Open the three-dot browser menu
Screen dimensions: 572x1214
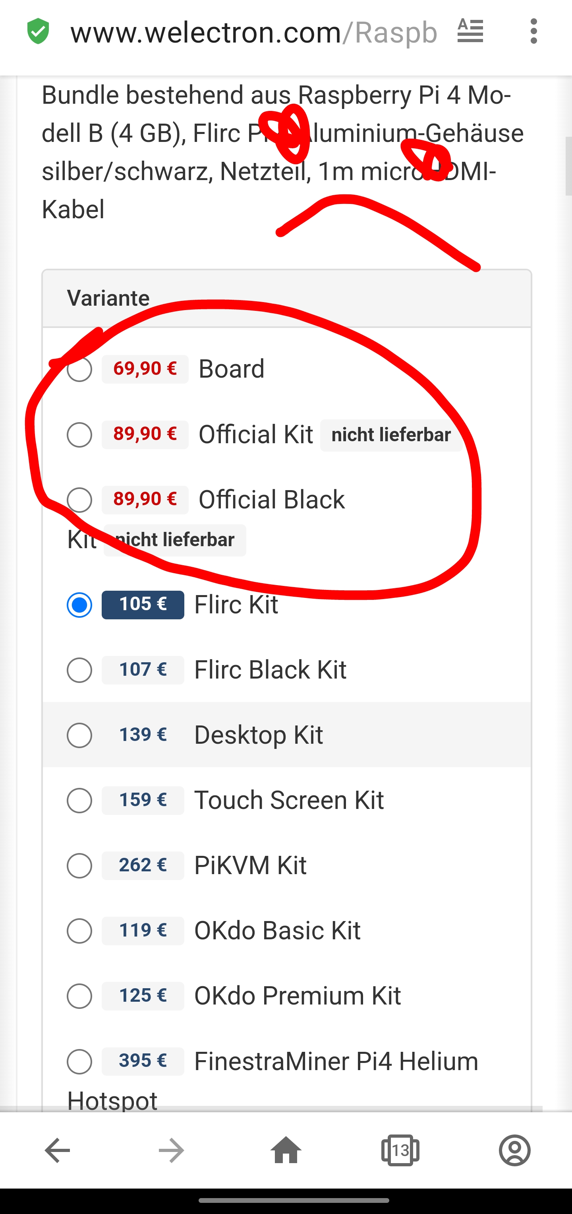click(x=533, y=31)
